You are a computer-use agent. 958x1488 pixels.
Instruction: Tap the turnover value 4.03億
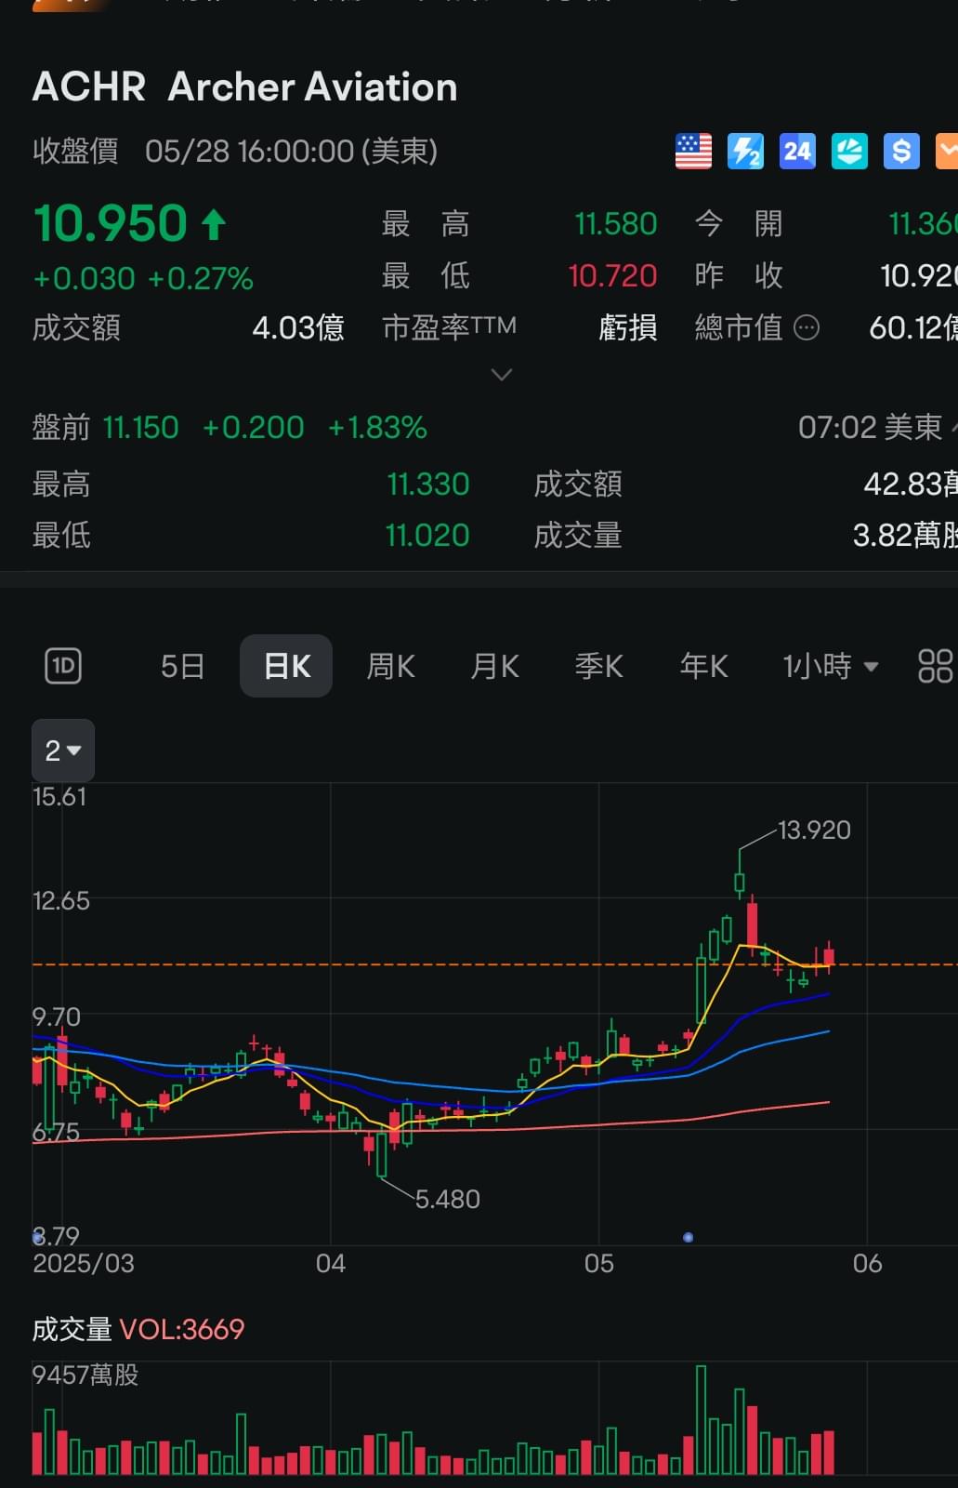298,327
